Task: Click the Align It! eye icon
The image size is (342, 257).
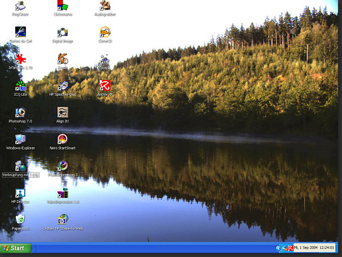Action: (x=63, y=112)
